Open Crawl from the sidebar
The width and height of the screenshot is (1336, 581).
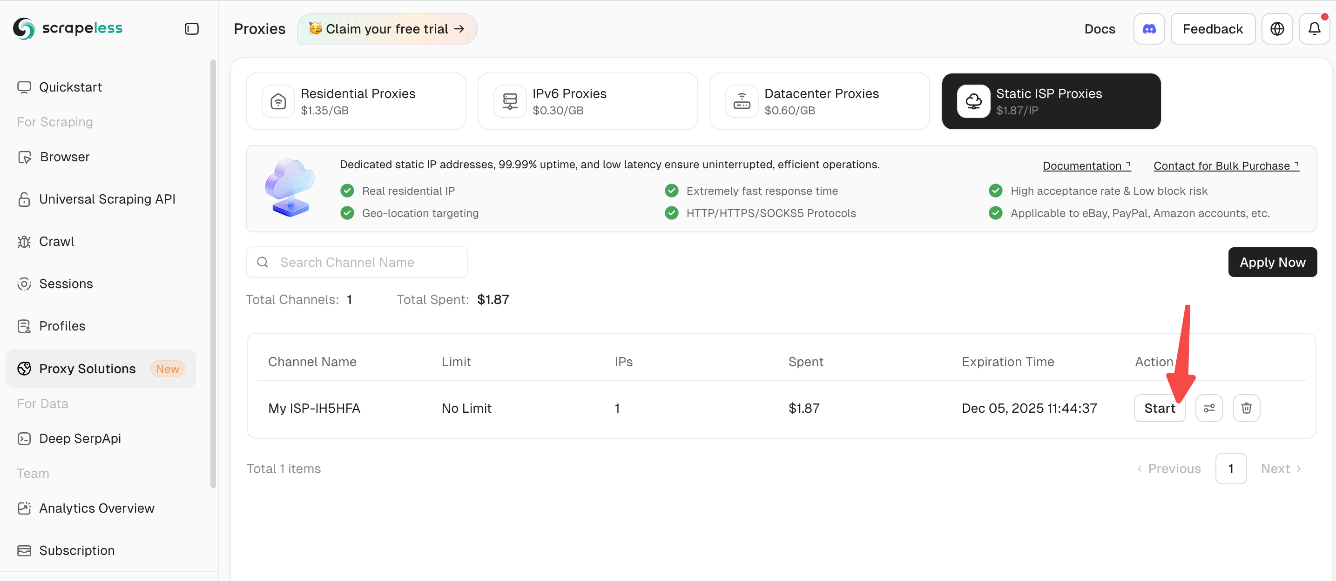(x=56, y=241)
